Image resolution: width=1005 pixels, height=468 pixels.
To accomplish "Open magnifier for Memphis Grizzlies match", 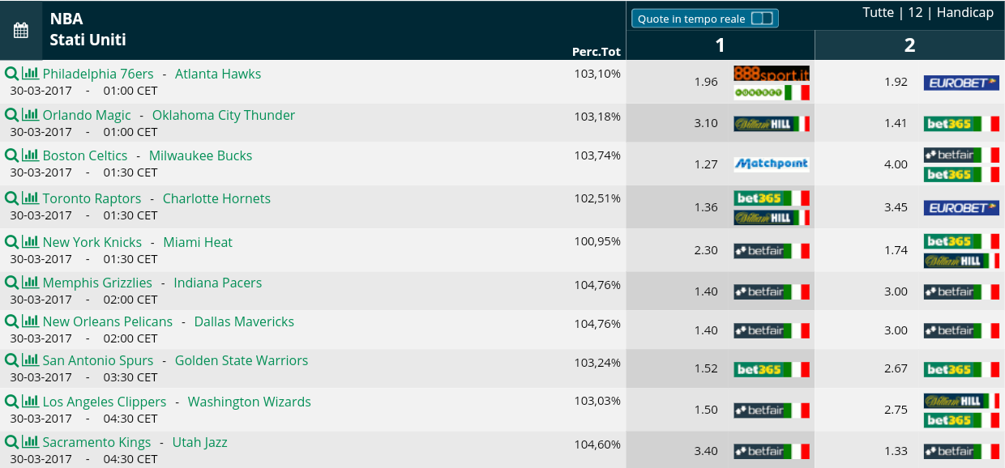I will point(11,283).
